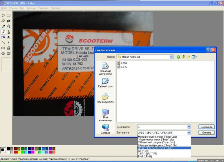
Task: Choose the Brush tool
Action: (x=9, y=32)
